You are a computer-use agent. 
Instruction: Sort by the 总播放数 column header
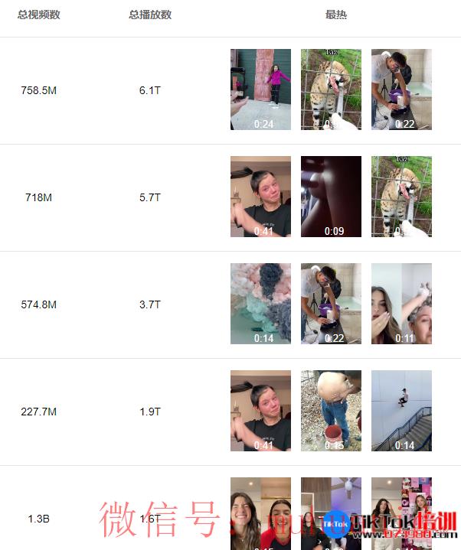click(150, 15)
